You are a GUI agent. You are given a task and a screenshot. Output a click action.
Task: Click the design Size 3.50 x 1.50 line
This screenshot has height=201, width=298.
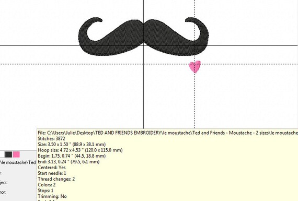pyautogui.click(x=72, y=144)
